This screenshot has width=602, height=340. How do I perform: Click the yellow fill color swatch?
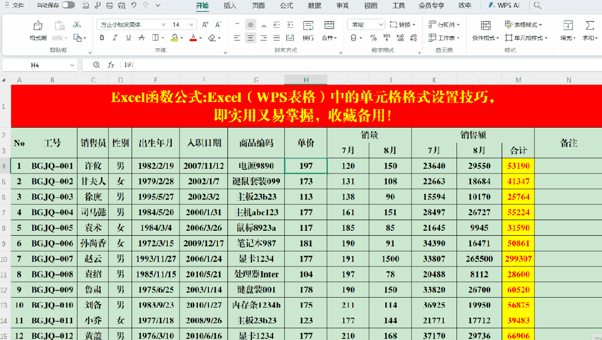click(x=174, y=37)
